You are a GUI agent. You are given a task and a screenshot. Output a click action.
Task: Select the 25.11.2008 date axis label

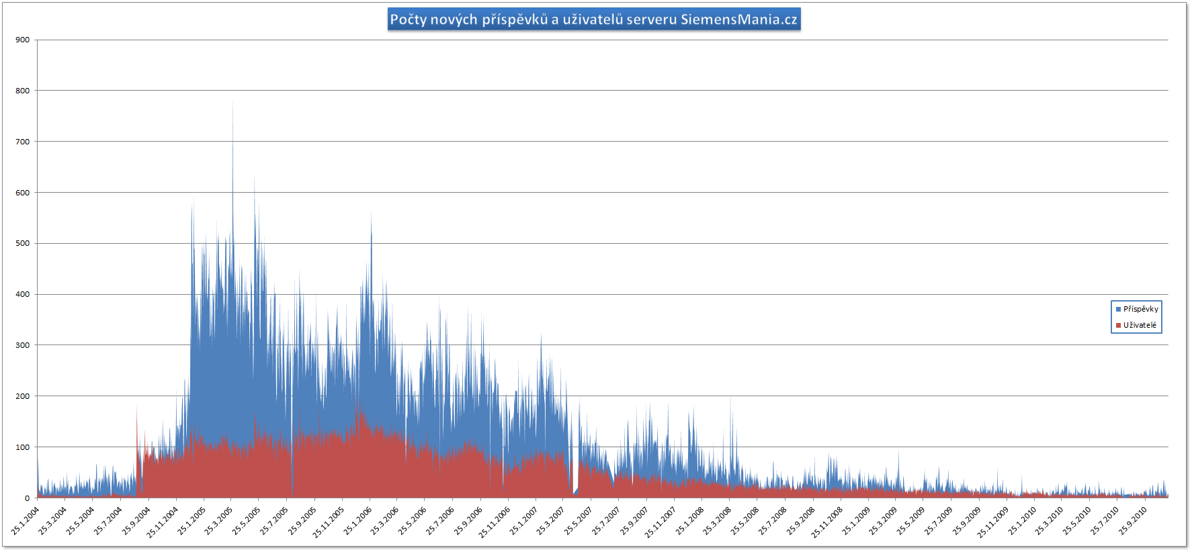click(826, 522)
